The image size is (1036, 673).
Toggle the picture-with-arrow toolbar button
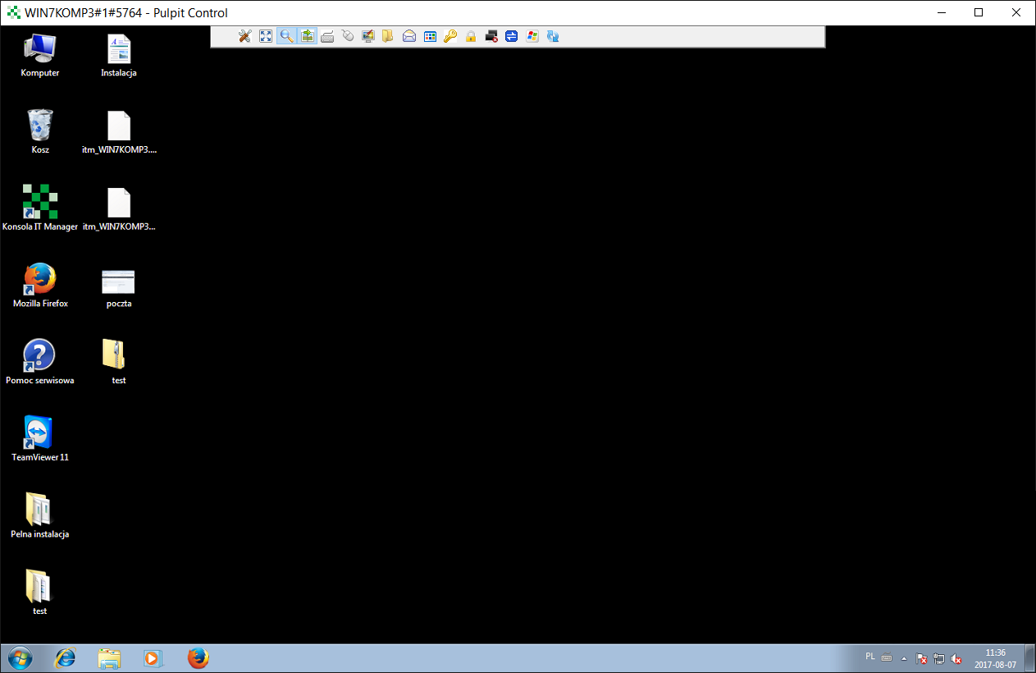[x=307, y=36]
